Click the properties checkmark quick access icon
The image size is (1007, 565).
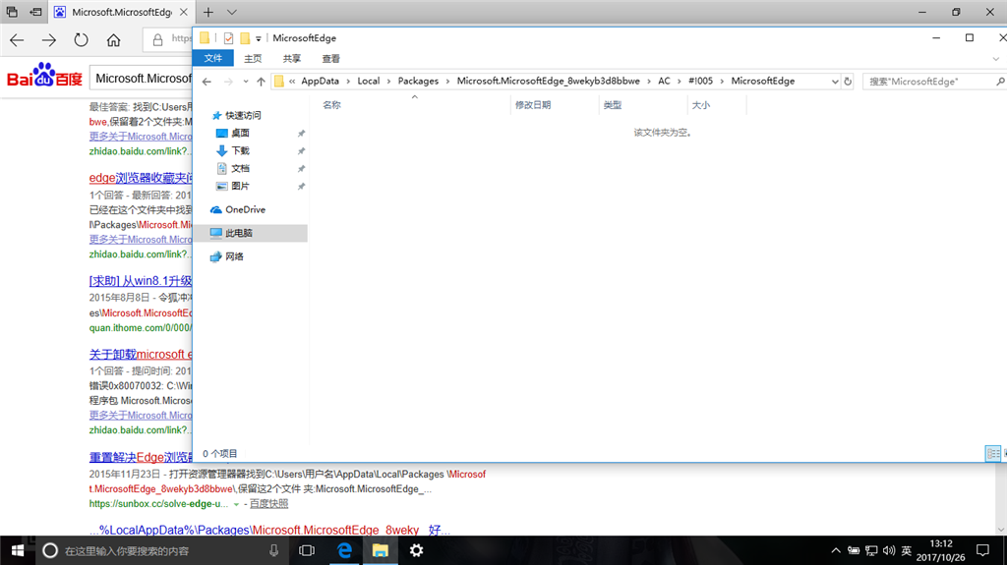tap(228, 38)
